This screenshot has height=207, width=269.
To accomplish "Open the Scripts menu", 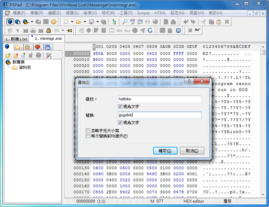I will [143, 13].
